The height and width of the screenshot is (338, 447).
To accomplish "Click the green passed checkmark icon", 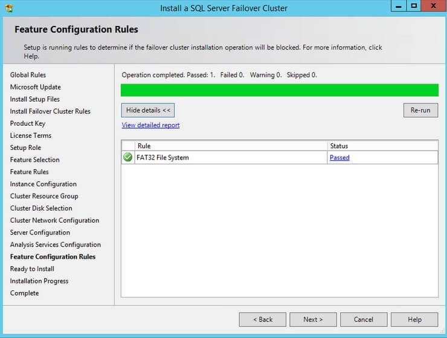I will [x=127, y=158].
